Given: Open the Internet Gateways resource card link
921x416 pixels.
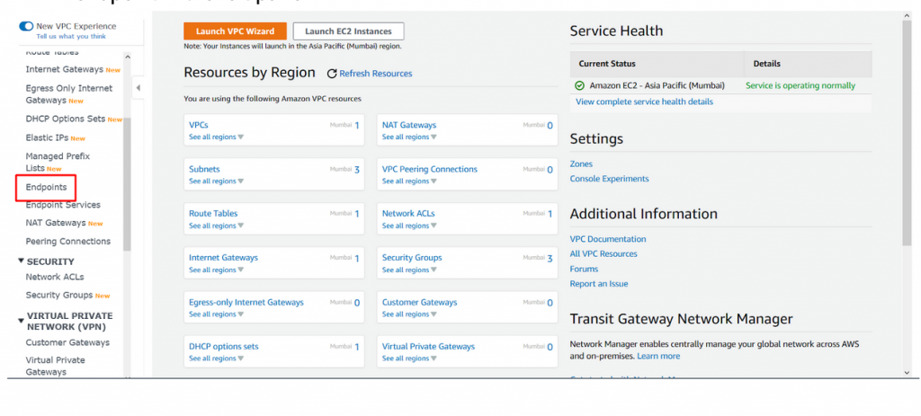Looking at the screenshot, I should click(223, 258).
